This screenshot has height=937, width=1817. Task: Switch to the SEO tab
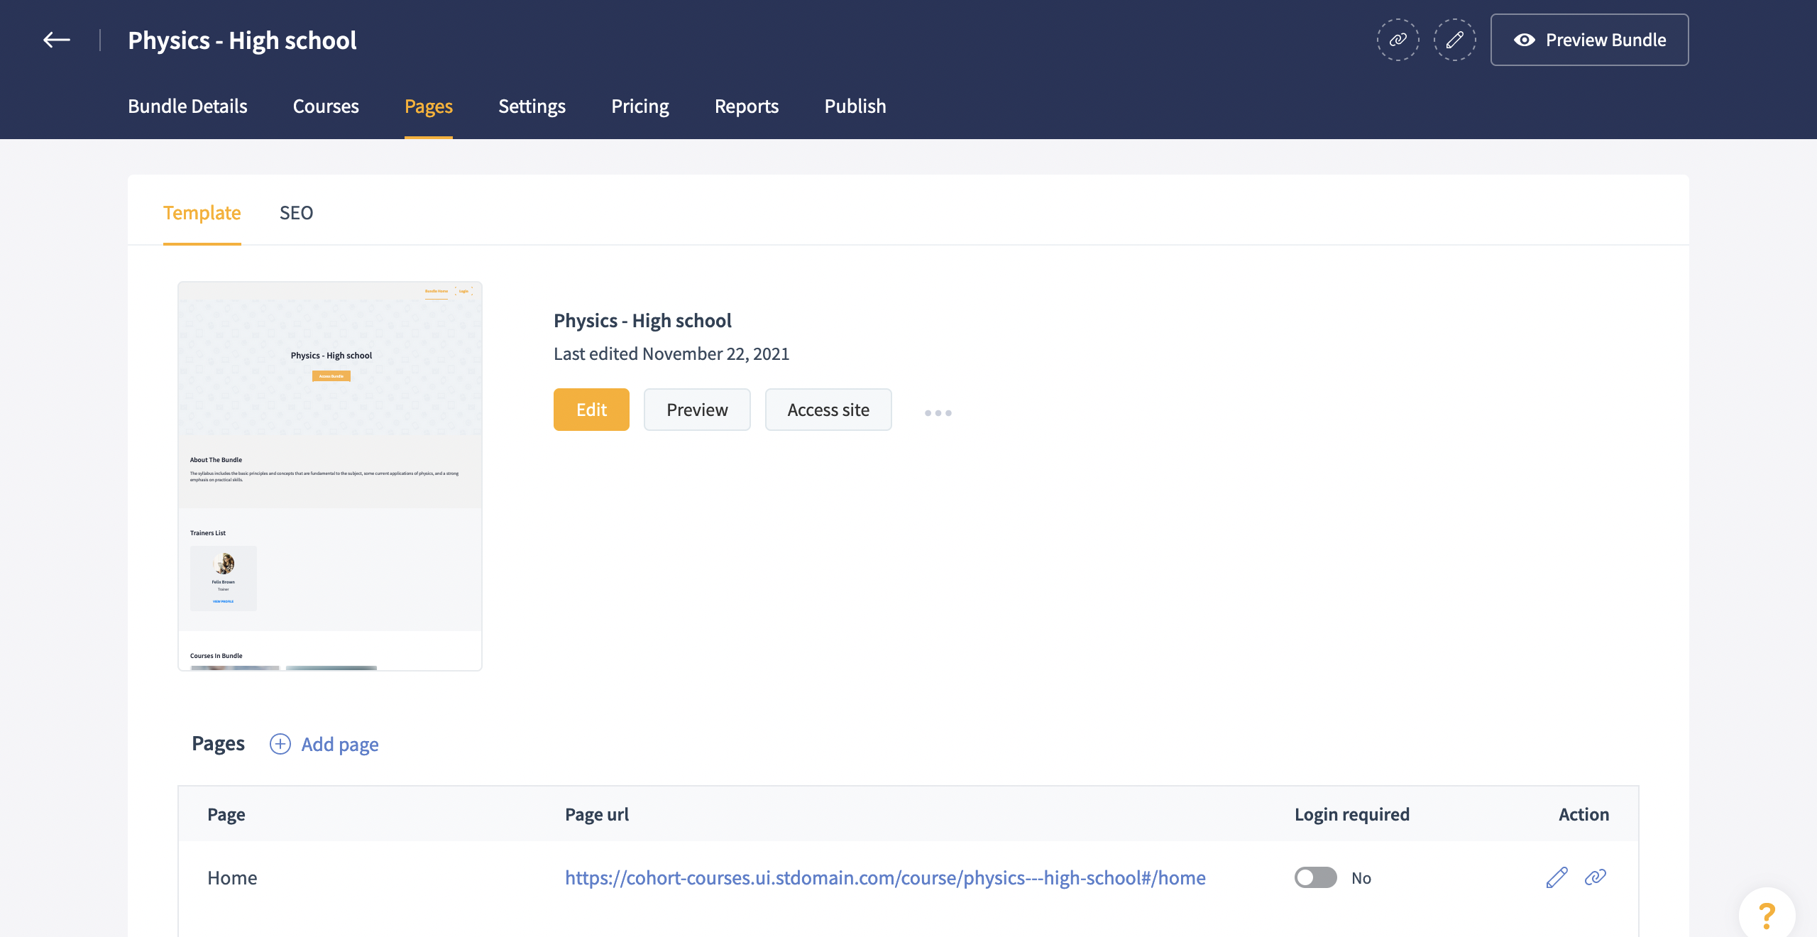click(296, 213)
